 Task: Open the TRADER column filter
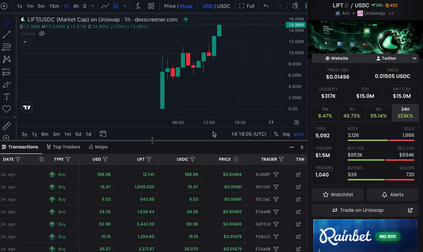pyautogui.click(x=281, y=159)
